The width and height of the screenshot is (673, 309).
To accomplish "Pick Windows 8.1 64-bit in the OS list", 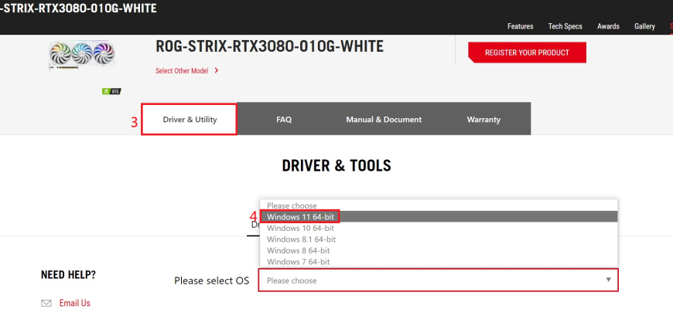I will 301,239.
